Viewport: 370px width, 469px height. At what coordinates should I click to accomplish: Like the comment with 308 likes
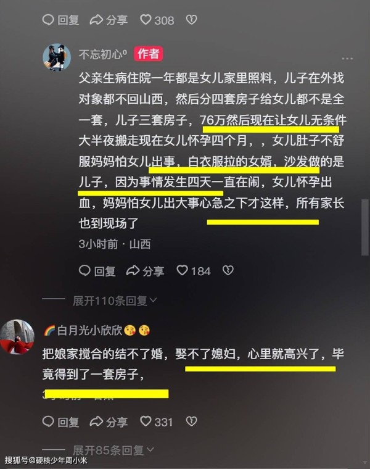[x=157, y=20]
